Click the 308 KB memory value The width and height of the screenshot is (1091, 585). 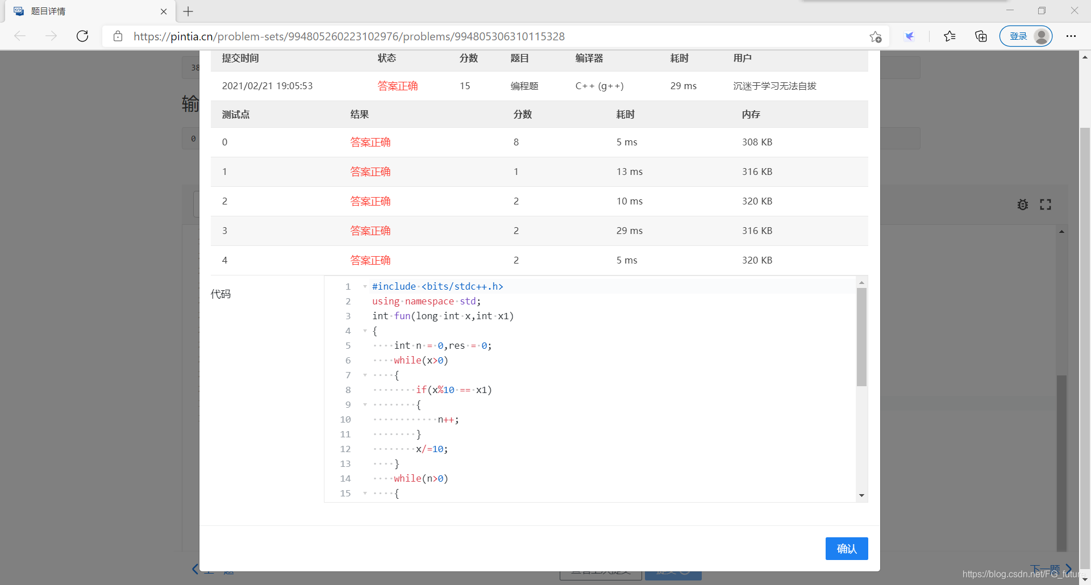757,142
